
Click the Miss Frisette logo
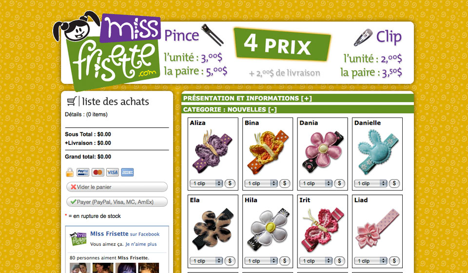(107, 51)
